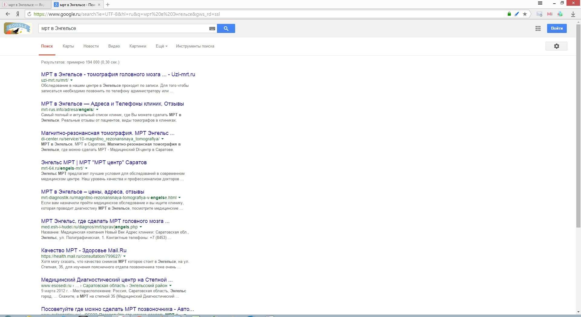
Task: Expand dropdown arrow next to med.esh-i-hudei.ru URL
Action: [141, 227]
